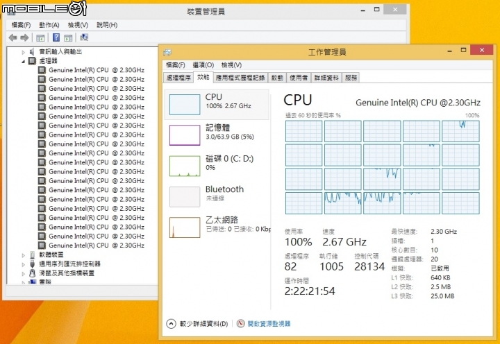Select 記憶體 memory graph in sidebar
The height and width of the screenshot is (344, 500).
[x=185, y=135]
